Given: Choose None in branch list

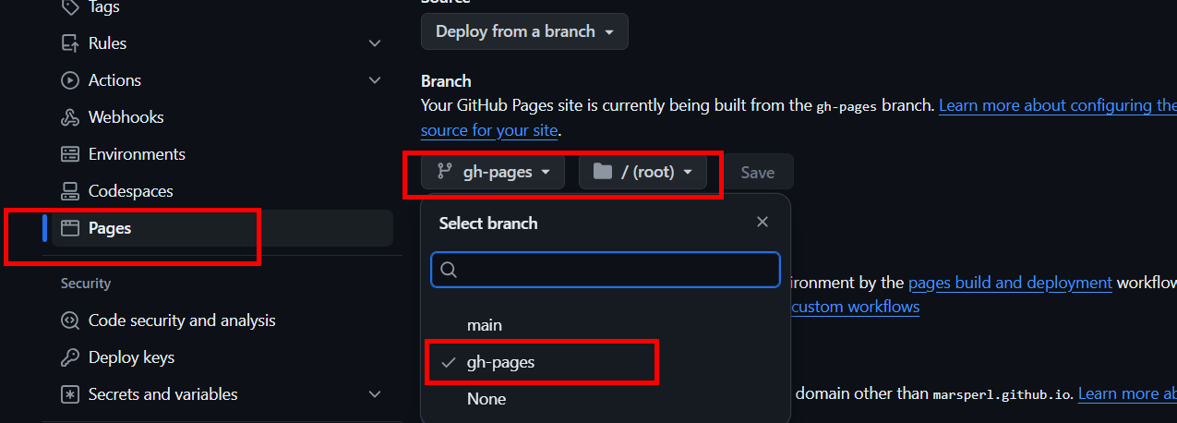Looking at the screenshot, I should click(x=486, y=399).
